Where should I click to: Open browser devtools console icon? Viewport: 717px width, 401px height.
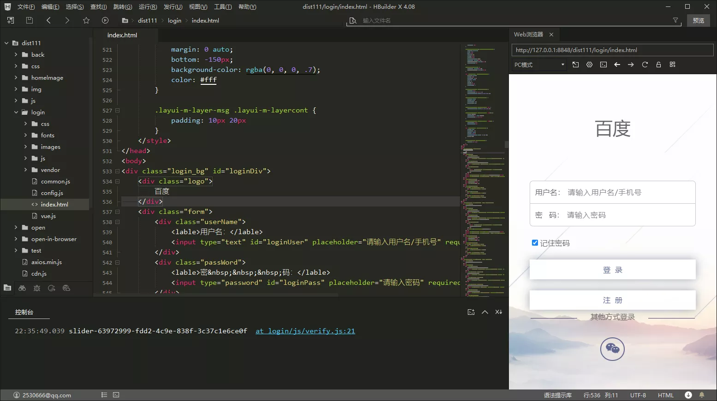point(603,65)
